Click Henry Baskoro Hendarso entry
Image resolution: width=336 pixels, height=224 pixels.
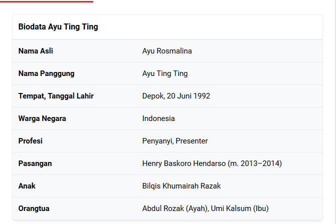coord(184,163)
